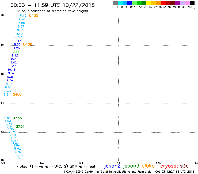The height and width of the screenshot is (174, 198).
Task: Click the 9.12 wave height value
Action: coord(15,55)
